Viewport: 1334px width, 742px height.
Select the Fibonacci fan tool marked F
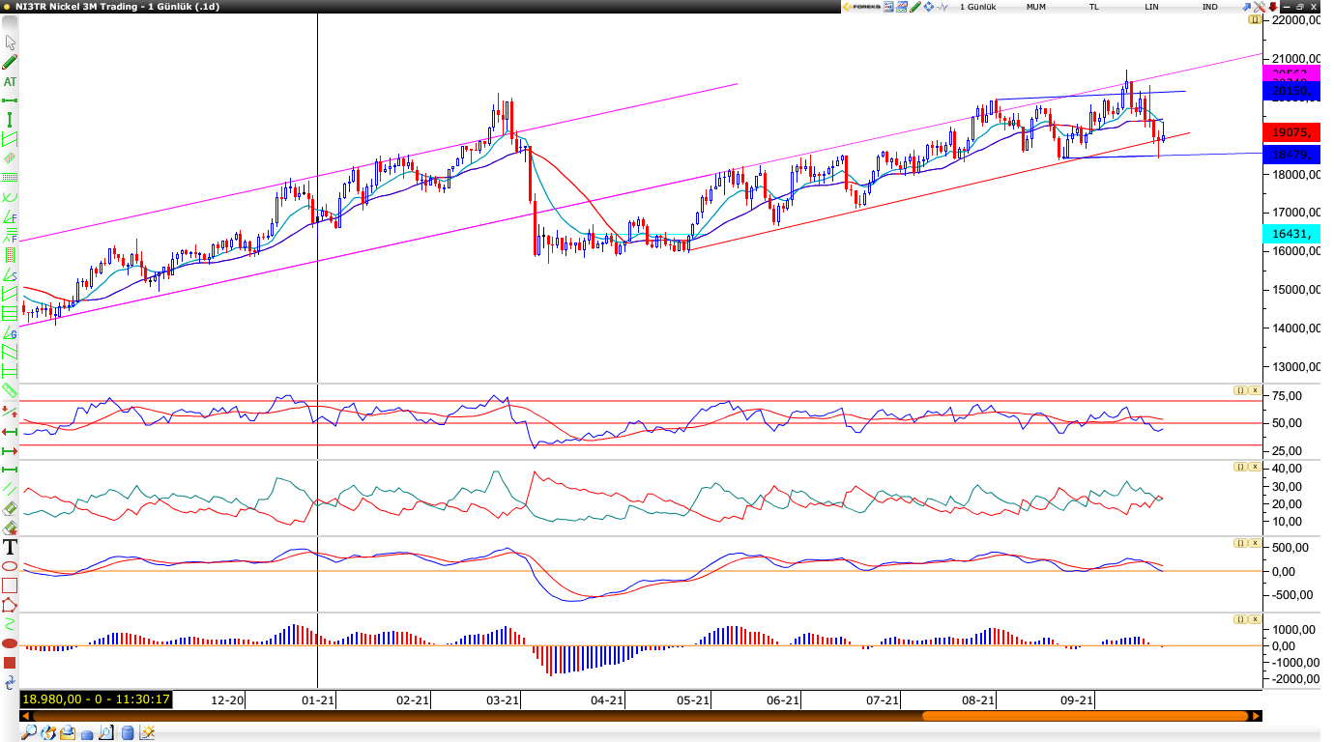pyautogui.click(x=11, y=217)
